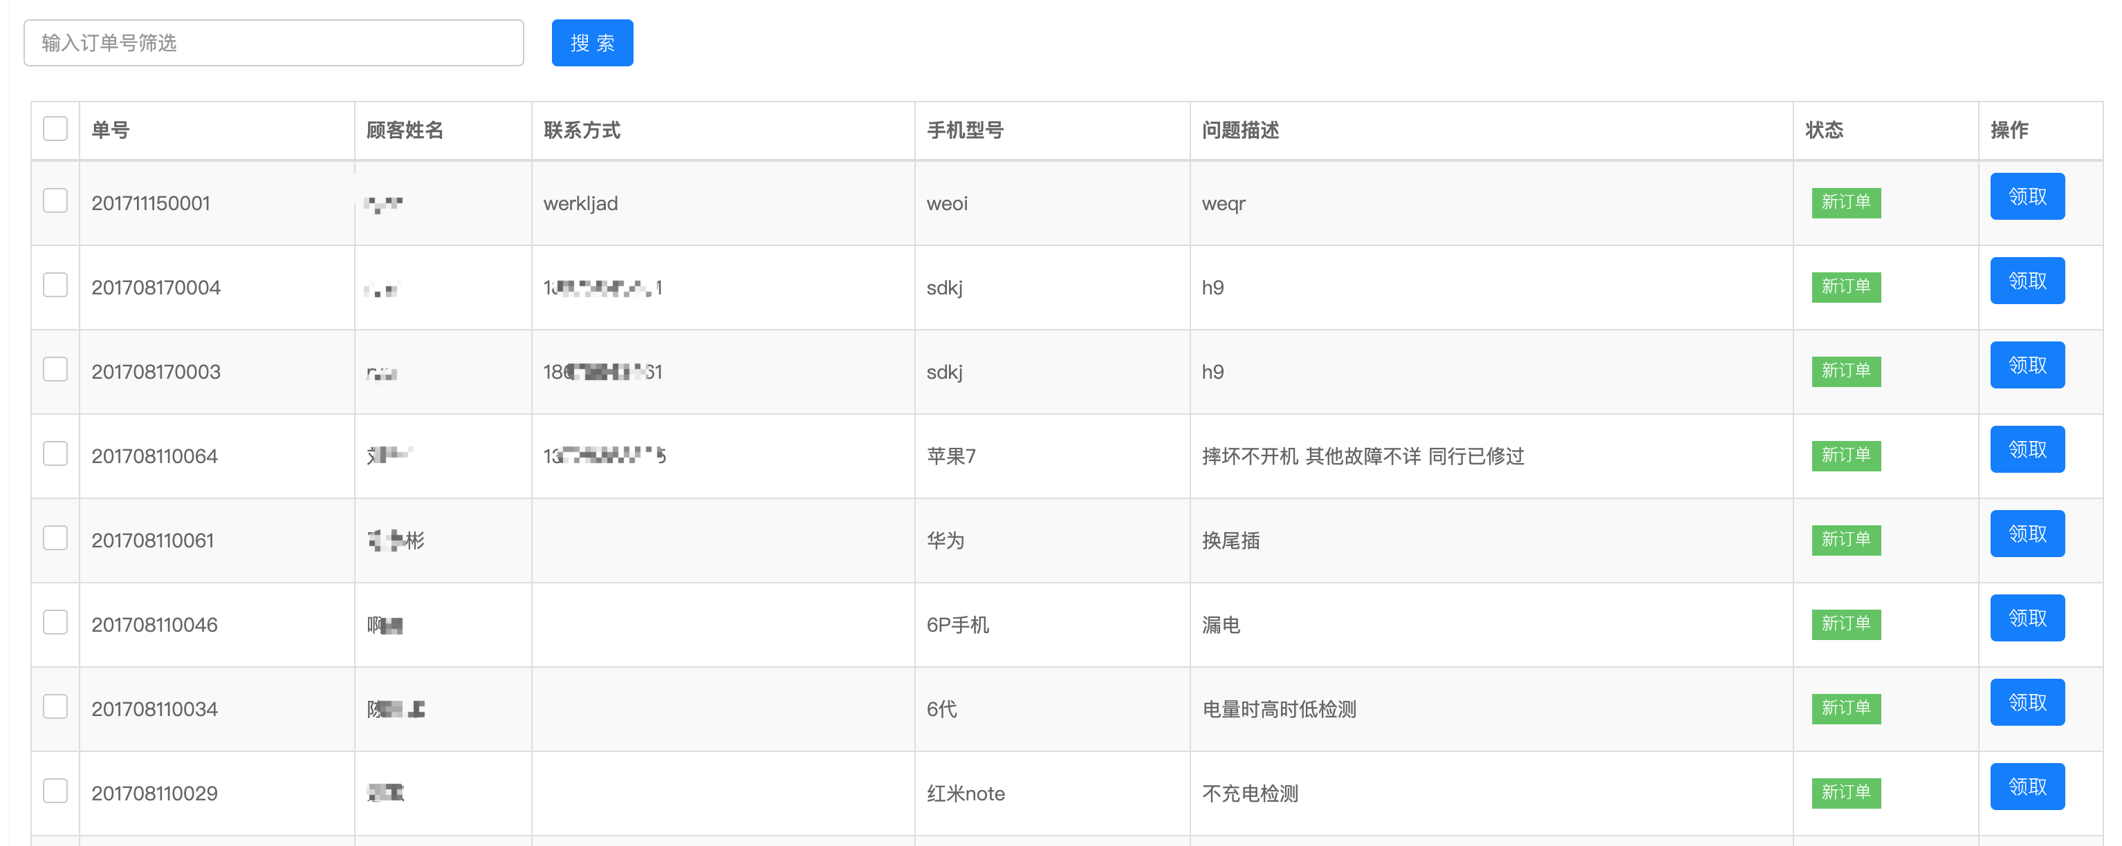
Task: Select the 问题描述 cell reading 电量时高时低检测
Action: click(x=1280, y=709)
